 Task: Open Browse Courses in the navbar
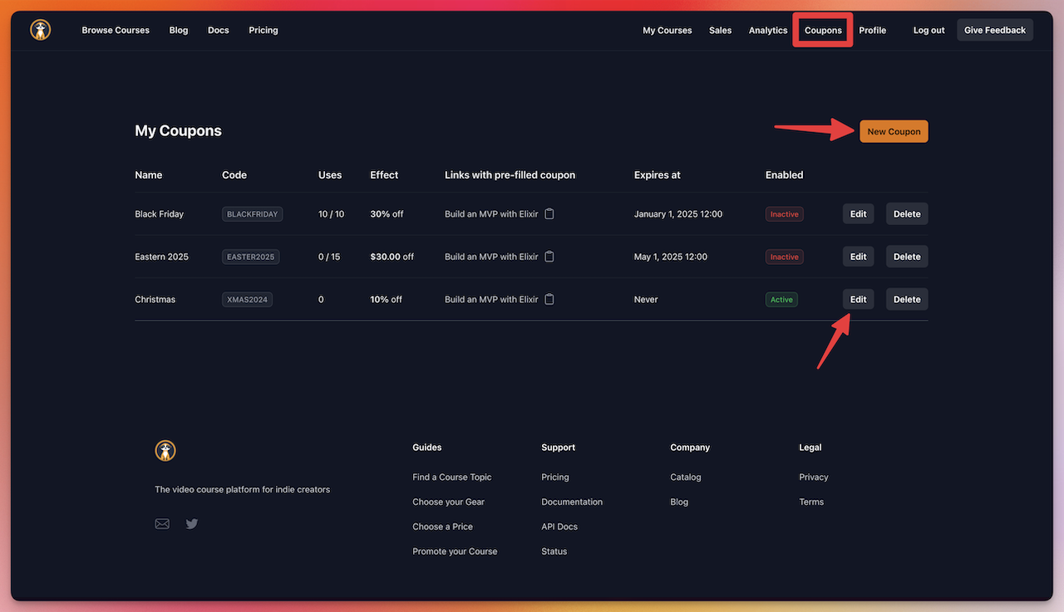pyautogui.click(x=116, y=30)
